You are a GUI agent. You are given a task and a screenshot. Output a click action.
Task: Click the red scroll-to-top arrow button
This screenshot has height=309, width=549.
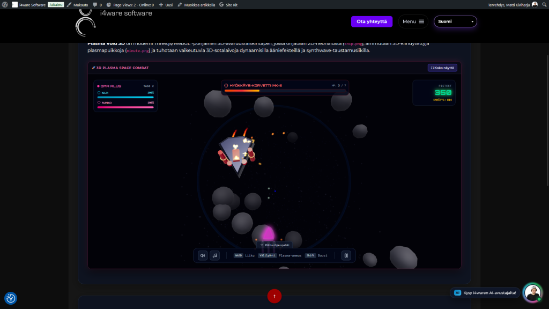274,296
